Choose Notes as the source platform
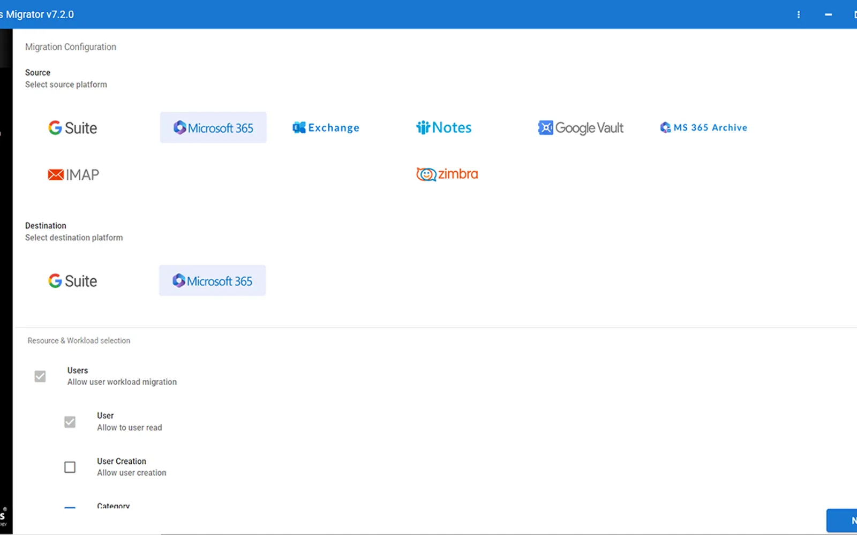The height and width of the screenshot is (535, 857). [444, 127]
